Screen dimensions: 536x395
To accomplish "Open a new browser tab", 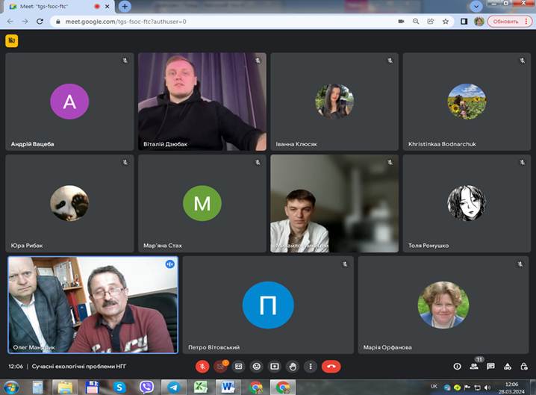I will pyautogui.click(x=125, y=6).
